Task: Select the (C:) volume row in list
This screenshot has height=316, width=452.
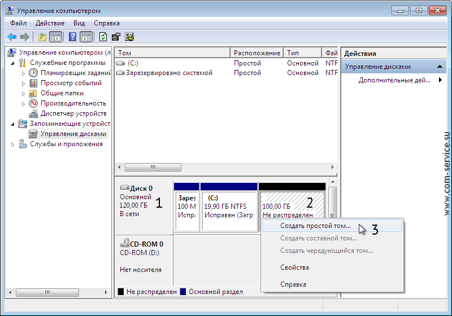Action: pos(226,63)
